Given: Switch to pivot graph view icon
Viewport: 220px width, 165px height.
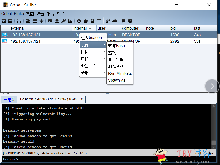Looking at the screenshot, I should pos(28,21).
